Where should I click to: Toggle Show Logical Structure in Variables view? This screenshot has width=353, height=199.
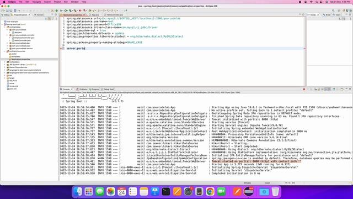[x=344, y=18]
